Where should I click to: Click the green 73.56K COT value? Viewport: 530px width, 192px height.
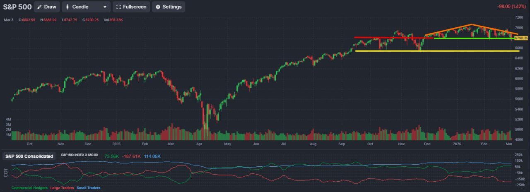pyautogui.click(x=112, y=156)
